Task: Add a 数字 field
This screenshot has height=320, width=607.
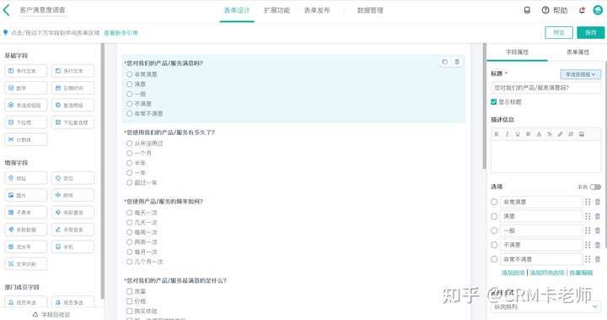Action: pos(26,88)
